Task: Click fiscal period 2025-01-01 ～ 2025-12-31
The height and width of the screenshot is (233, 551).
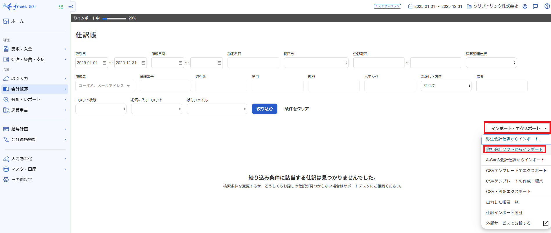Action: tap(438, 6)
